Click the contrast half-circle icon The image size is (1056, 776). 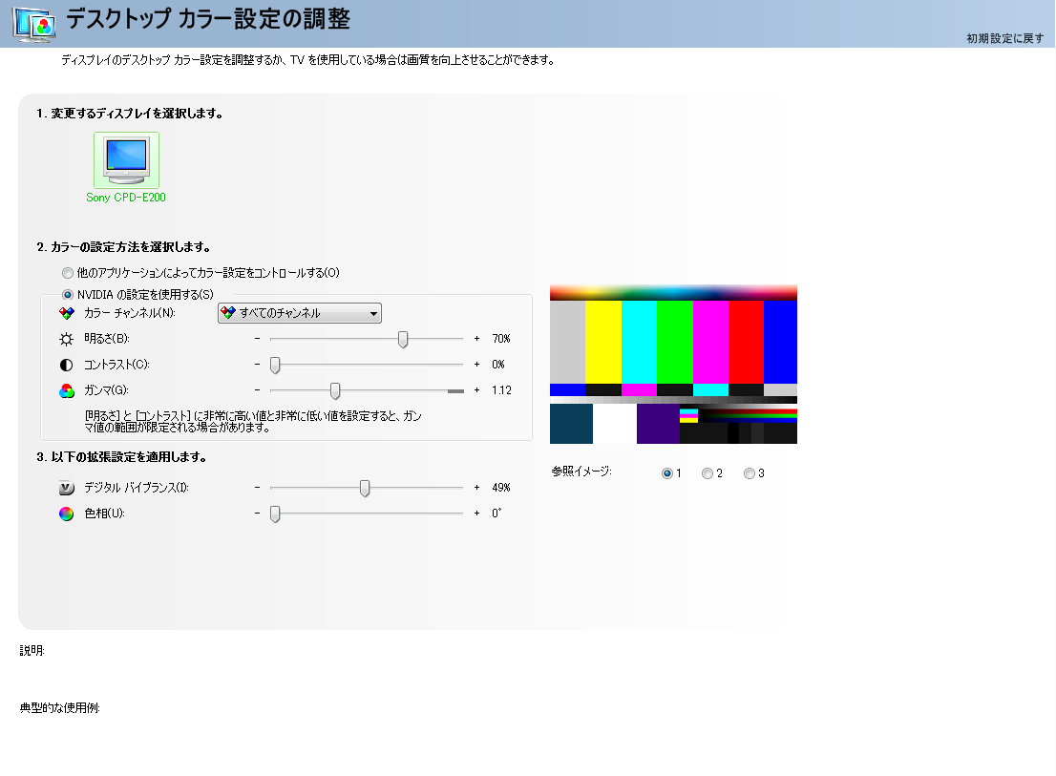pos(66,365)
